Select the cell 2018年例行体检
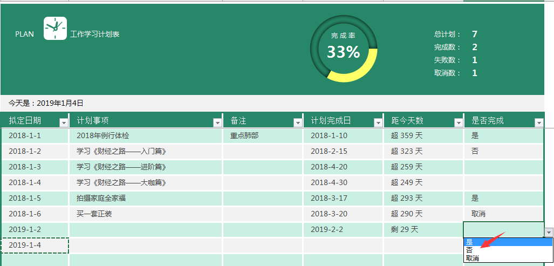Image resolution: width=554 pixels, height=266 pixels. coord(146,135)
